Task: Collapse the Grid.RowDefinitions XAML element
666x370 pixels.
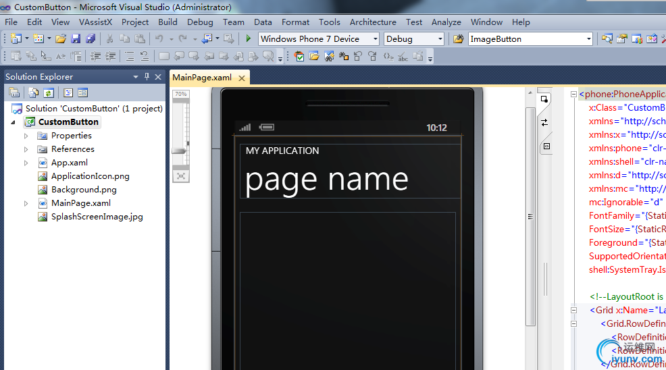Action: tap(573, 323)
